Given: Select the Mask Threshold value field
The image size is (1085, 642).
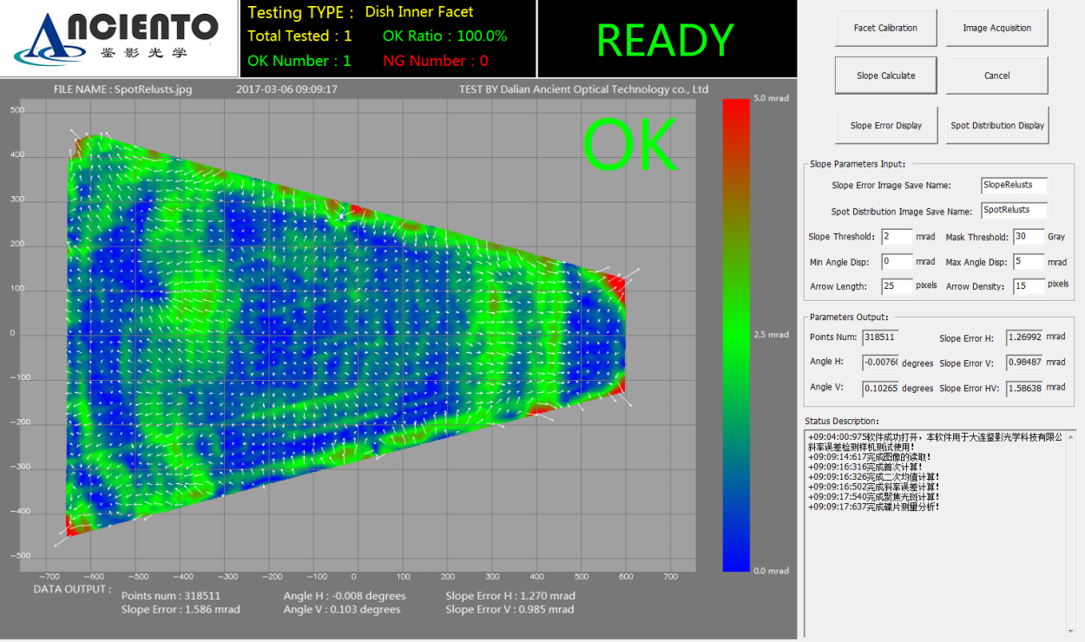Looking at the screenshot, I should point(1028,237).
